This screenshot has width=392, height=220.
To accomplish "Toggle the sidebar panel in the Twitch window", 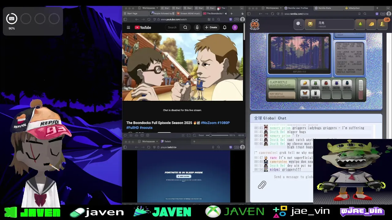I will [125, 147].
